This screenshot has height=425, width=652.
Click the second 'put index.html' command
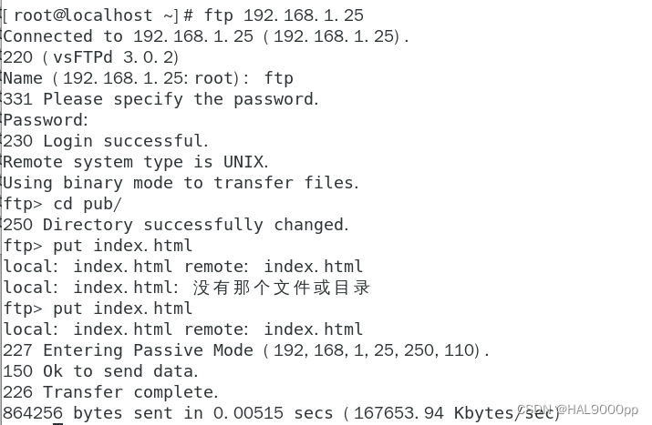[122, 309]
